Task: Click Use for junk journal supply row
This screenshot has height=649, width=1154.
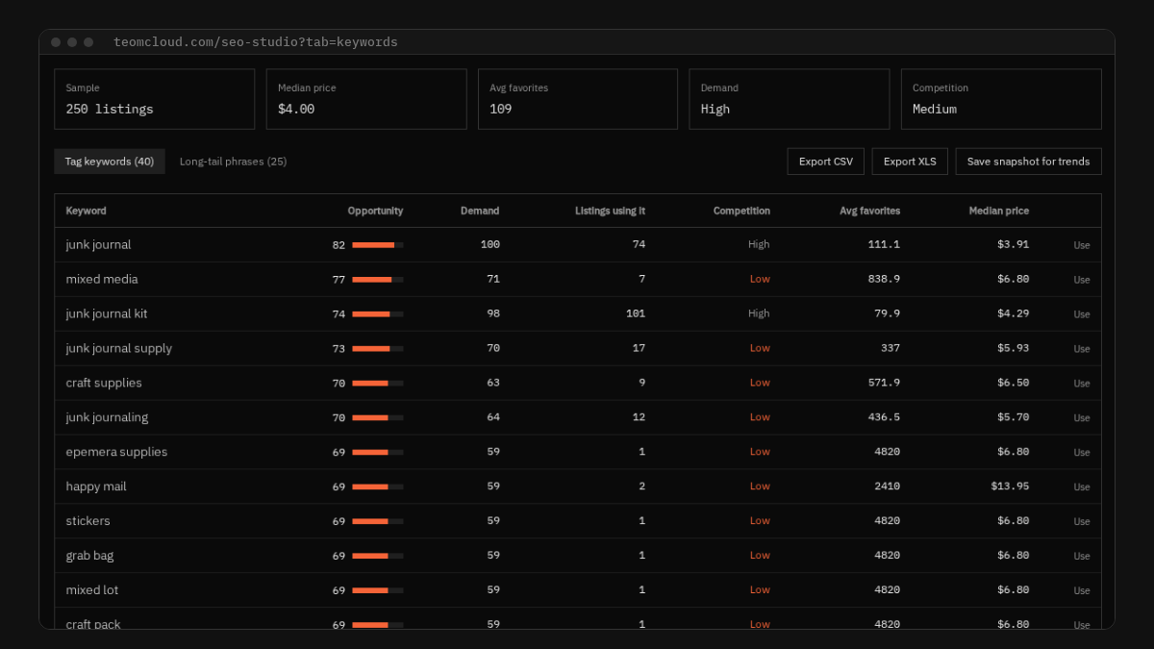Action: click(1082, 349)
